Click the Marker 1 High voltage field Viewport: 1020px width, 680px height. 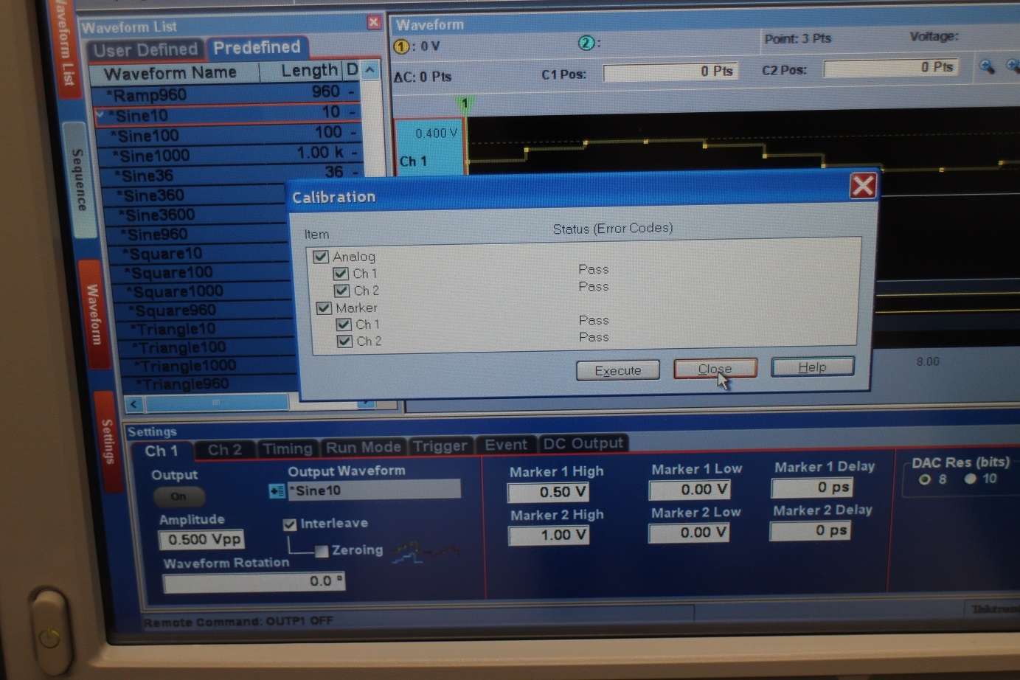(549, 492)
